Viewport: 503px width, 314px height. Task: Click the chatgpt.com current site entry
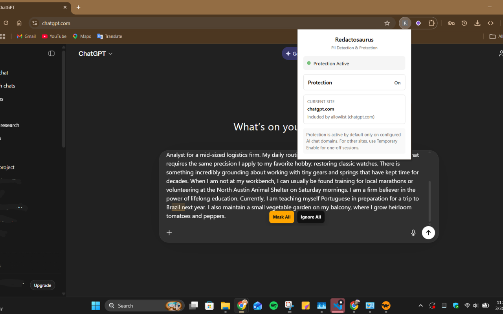click(354, 109)
